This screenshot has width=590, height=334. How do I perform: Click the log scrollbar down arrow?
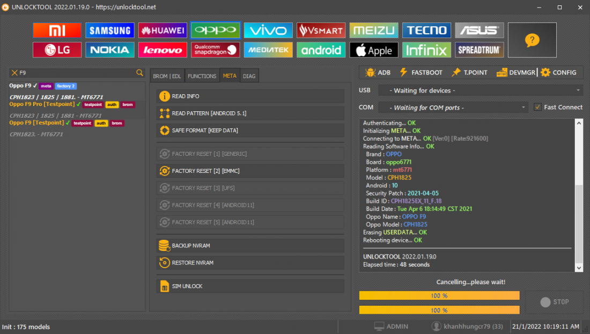pos(579,268)
